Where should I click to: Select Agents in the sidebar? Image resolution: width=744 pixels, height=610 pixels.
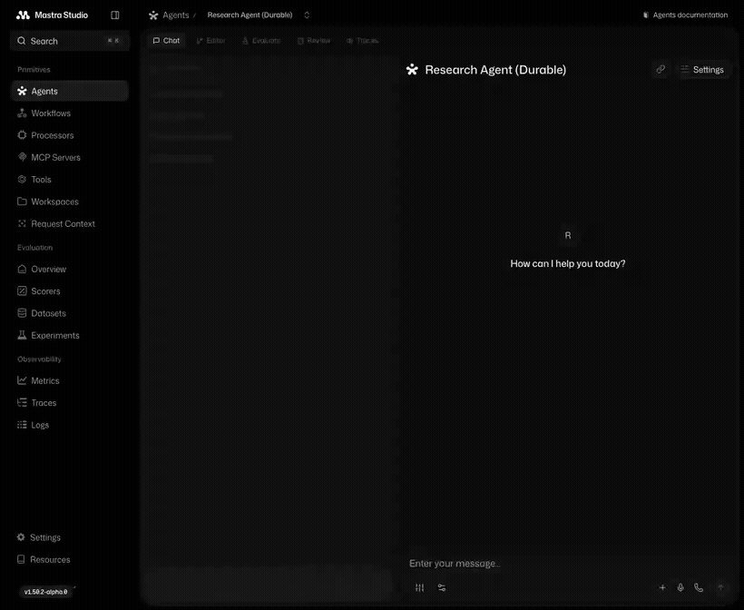pyautogui.click(x=70, y=91)
